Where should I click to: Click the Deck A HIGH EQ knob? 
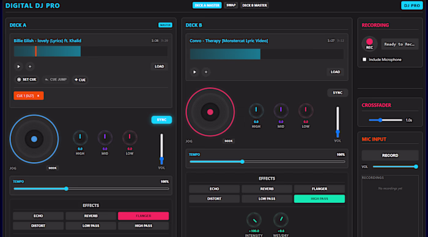(x=80, y=138)
